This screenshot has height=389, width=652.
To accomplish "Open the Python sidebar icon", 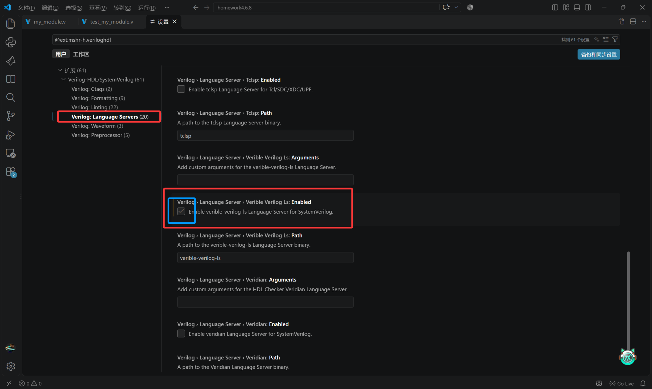I will point(11,42).
